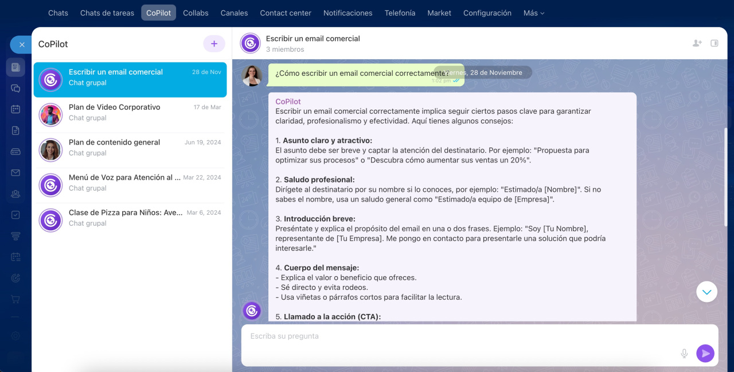The height and width of the screenshot is (372, 734).
Task: Click the microphone voice input icon
Action: (684, 354)
